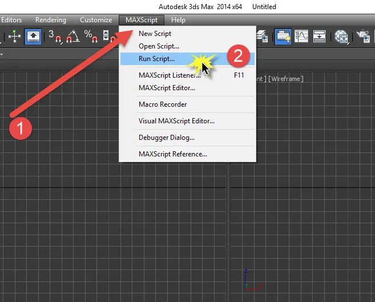Click the Select and Manipulate tool icon

point(15,37)
